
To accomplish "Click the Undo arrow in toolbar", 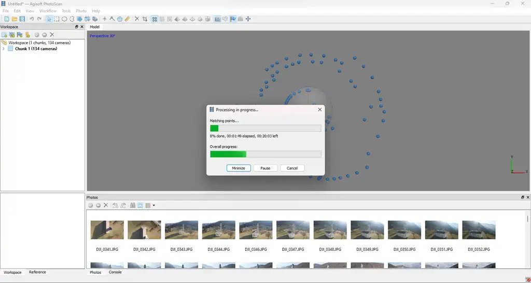I will coord(32,19).
